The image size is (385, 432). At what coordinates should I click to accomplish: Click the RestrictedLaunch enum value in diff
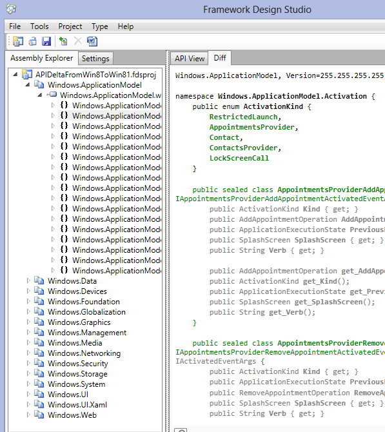(244, 117)
